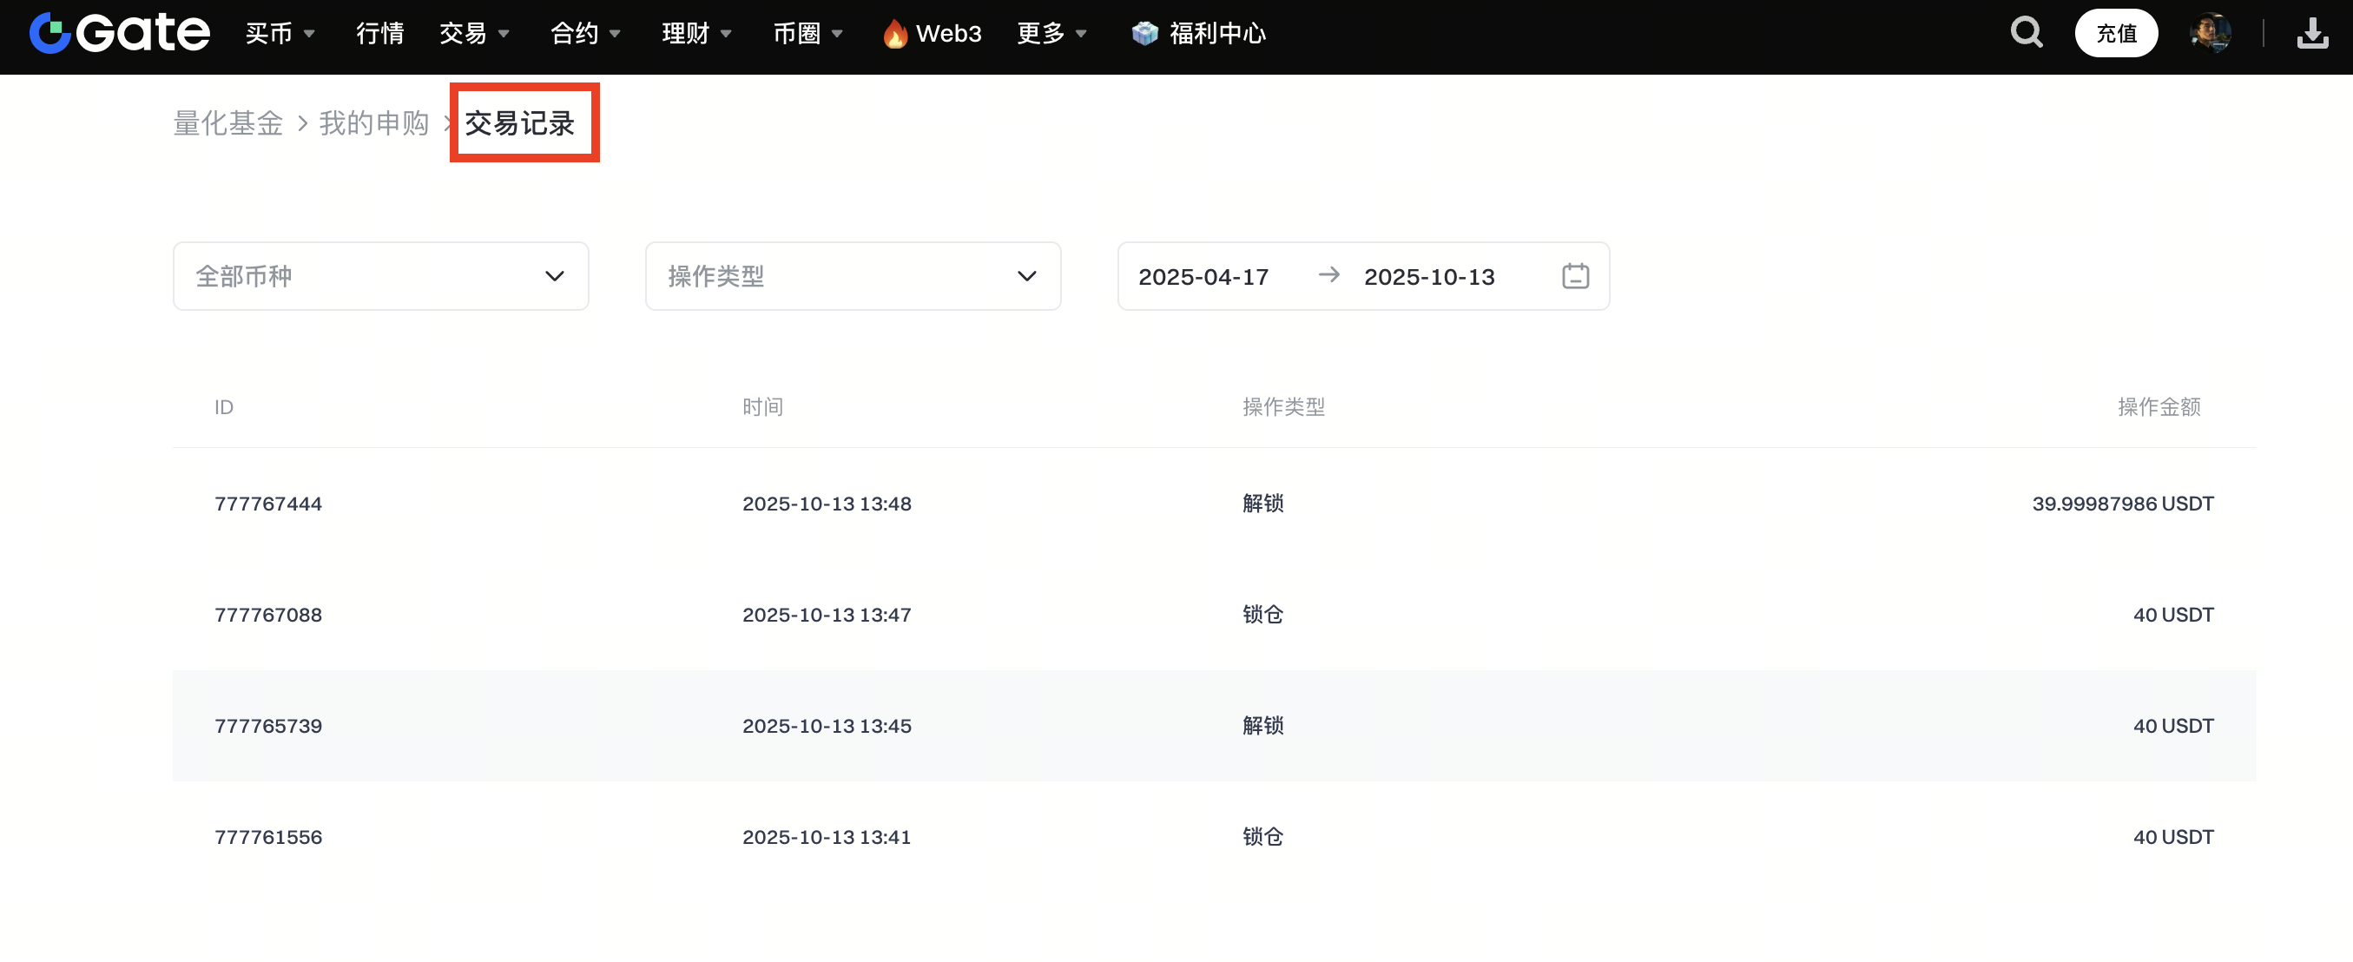Click the download app icon

(x=2312, y=34)
